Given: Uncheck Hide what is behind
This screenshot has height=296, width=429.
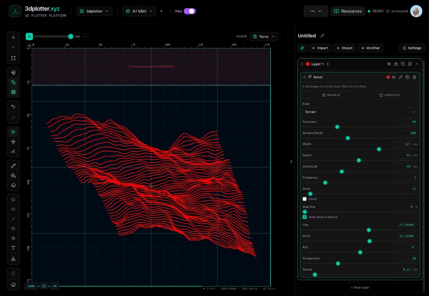Looking at the screenshot, I should pyautogui.click(x=305, y=217).
